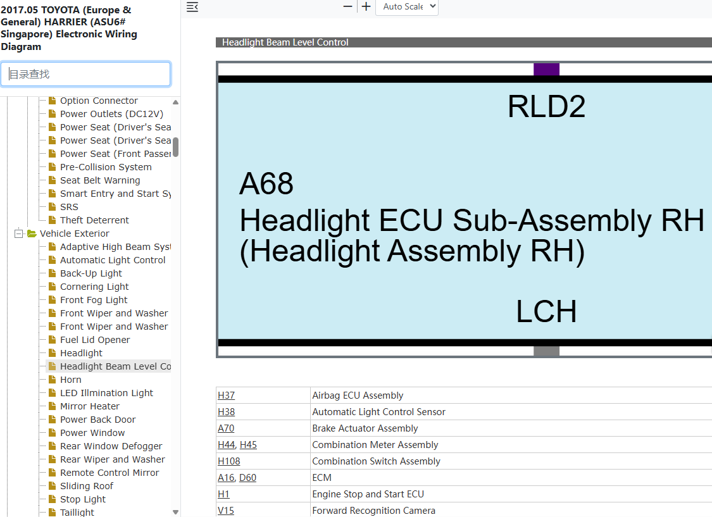Open Smart Entry and Start page
712x517 pixels.
[x=115, y=194]
